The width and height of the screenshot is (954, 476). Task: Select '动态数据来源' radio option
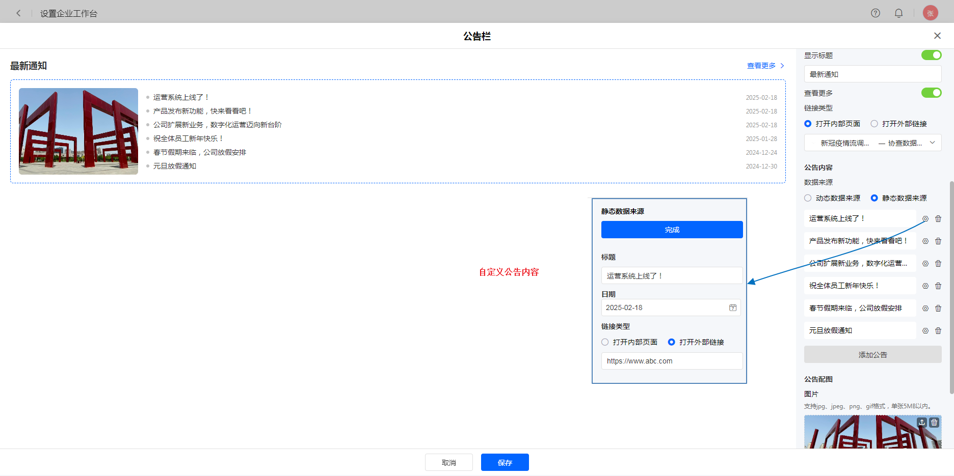point(808,198)
